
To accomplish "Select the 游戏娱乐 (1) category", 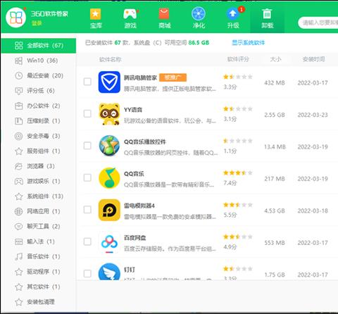I will [x=39, y=181].
